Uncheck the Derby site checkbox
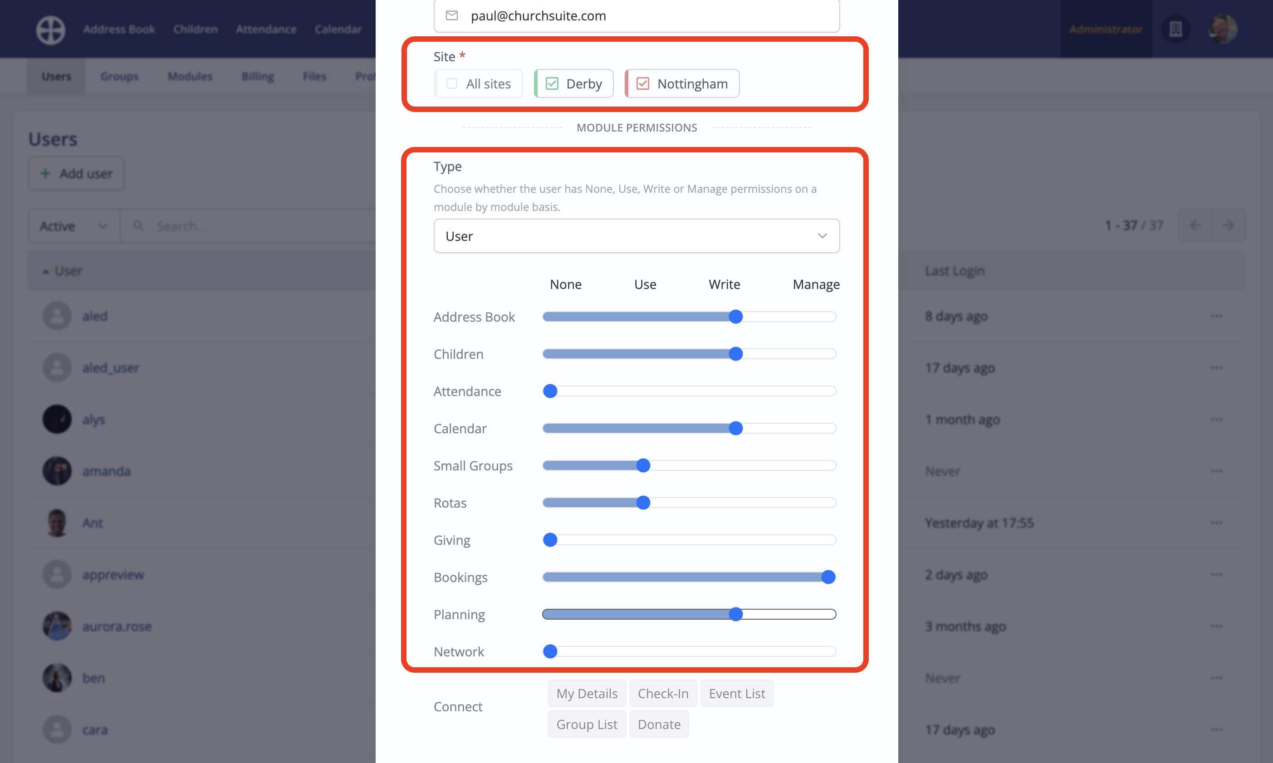 tap(551, 83)
